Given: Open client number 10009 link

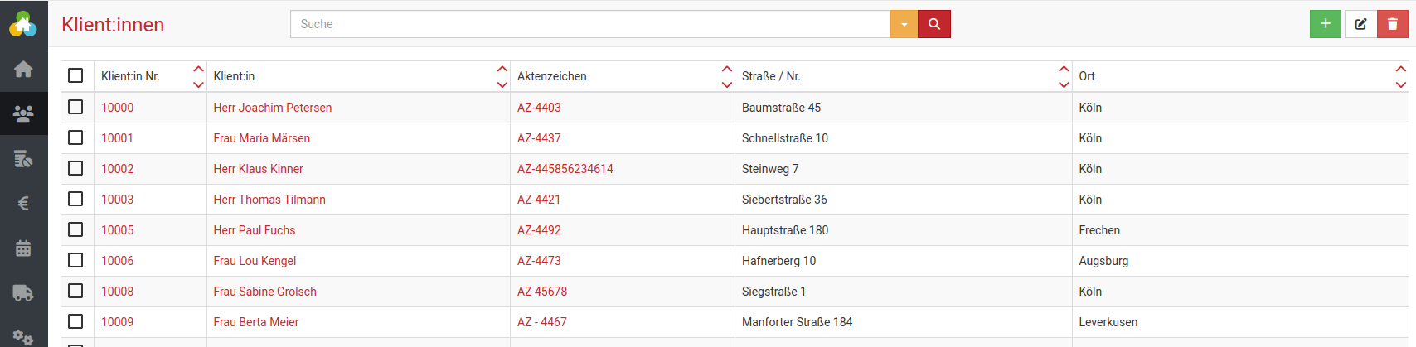Looking at the screenshot, I should click(x=117, y=322).
